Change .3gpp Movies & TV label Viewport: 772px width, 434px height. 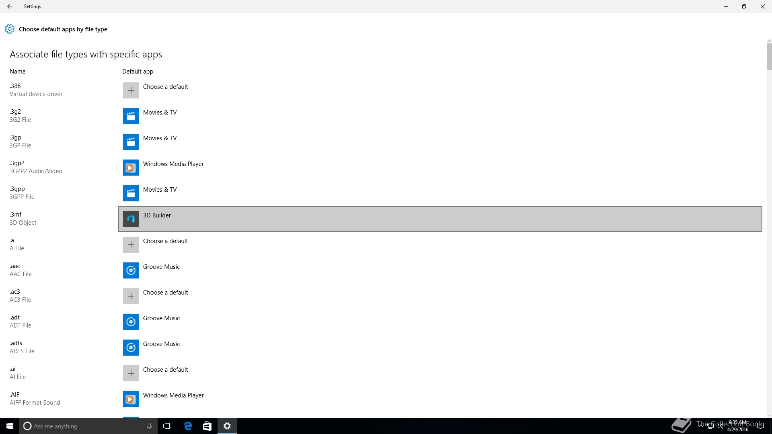coord(160,190)
